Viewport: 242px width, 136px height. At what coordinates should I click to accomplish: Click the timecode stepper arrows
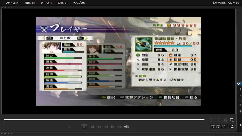pos(232,127)
